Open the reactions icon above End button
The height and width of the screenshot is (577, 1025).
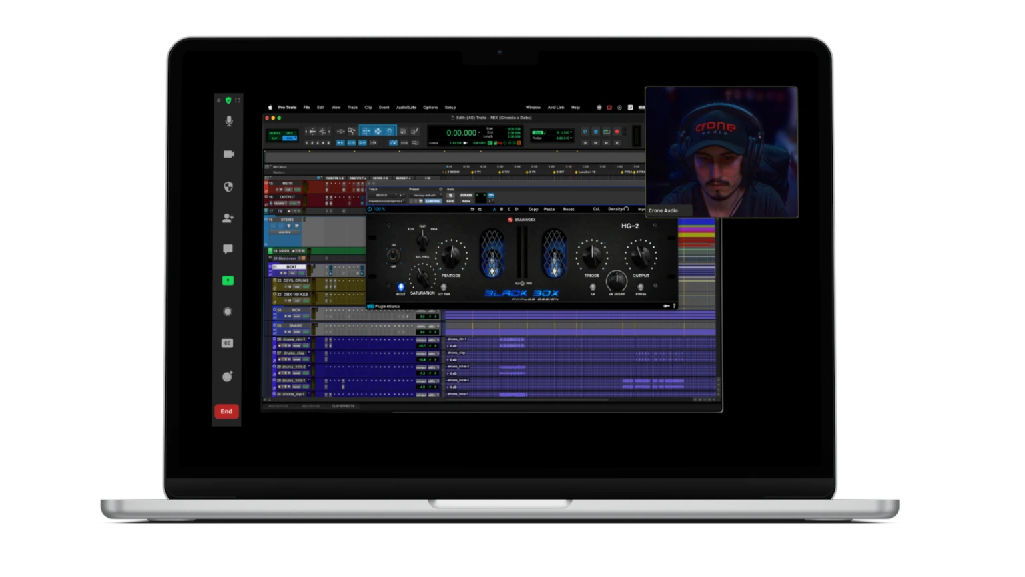tap(228, 376)
